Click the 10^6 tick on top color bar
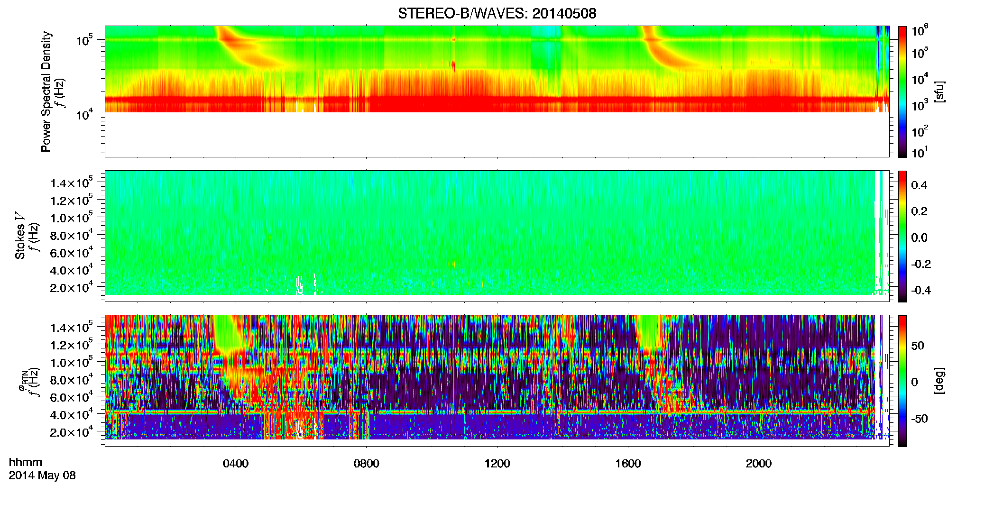This screenshot has height=512, width=994. (920, 31)
